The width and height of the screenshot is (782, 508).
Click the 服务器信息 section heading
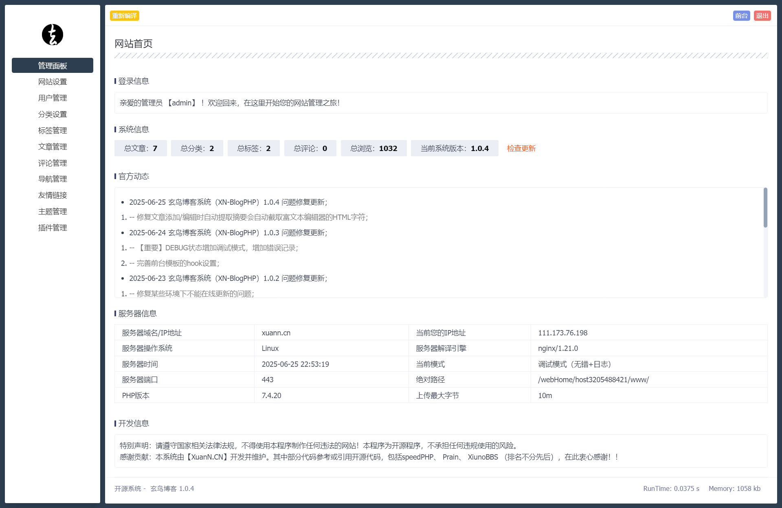[137, 313]
